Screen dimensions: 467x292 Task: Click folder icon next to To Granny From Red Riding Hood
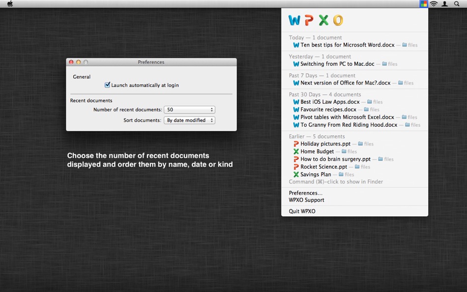click(408, 125)
